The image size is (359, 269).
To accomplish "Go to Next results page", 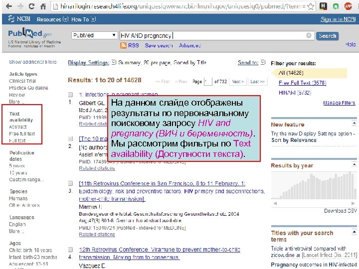I will tap(238, 81).
